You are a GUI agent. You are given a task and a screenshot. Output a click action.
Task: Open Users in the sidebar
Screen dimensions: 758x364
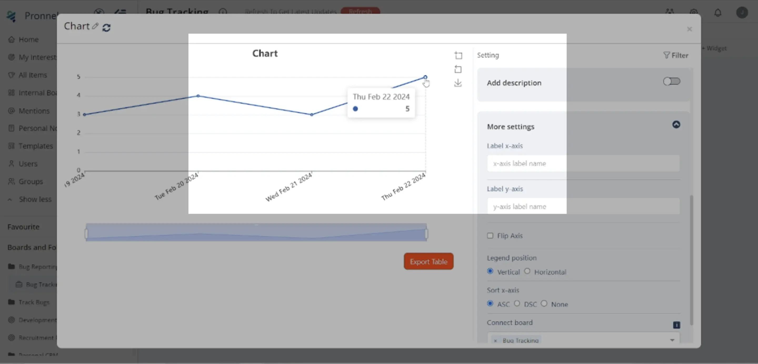pos(28,164)
